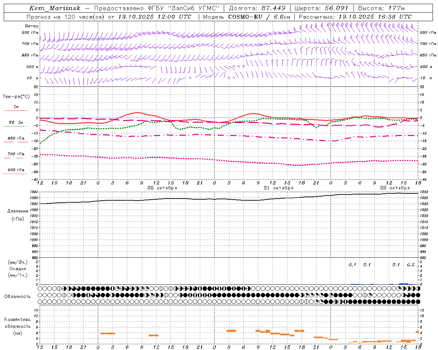
Task: Click the 'Широта: 56.091' latitude value
Action: [x=321, y=8]
